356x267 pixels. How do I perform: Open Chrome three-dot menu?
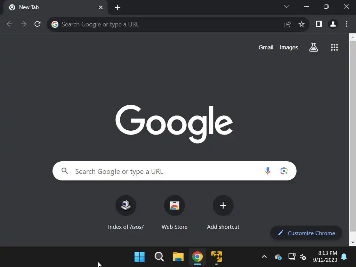[347, 24]
